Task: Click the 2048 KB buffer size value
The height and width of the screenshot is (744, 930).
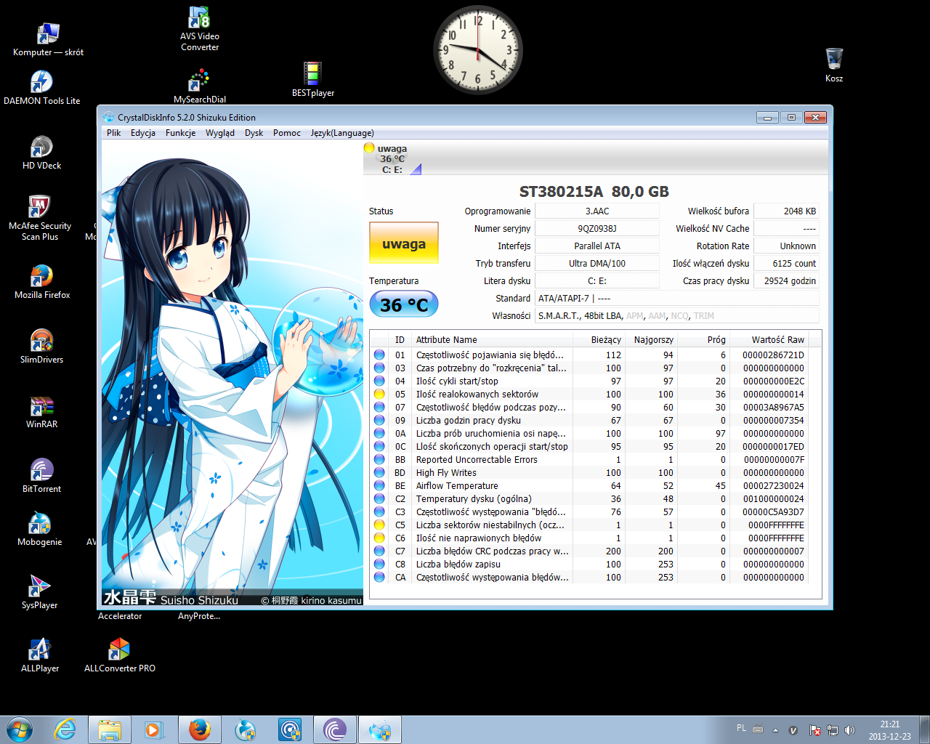Action: point(787,211)
